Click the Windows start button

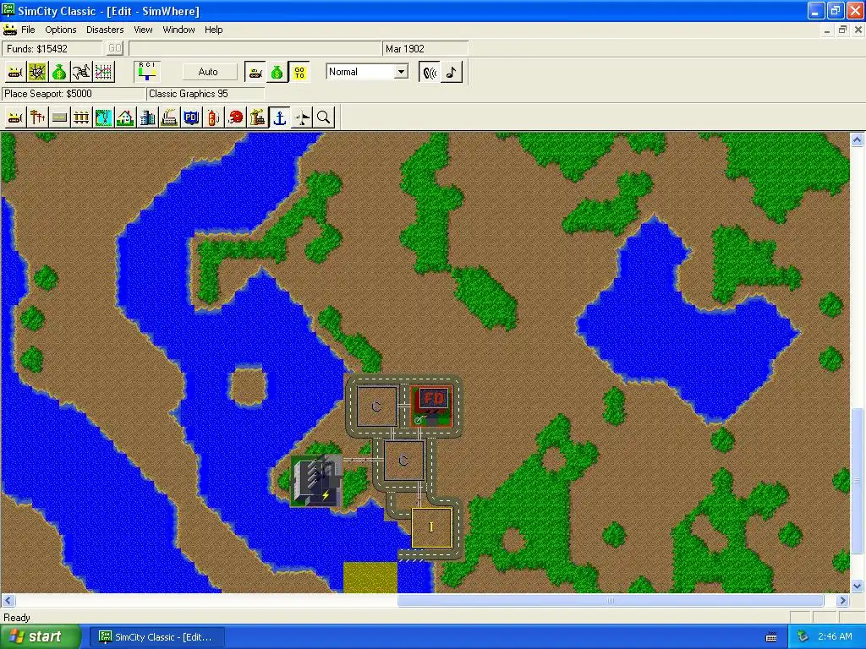point(41,637)
